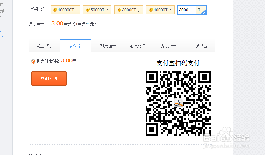Viewport: 265px width, 155px height.
Task: Select the 100000T豆 recharge amount
Action: click(x=65, y=10)
